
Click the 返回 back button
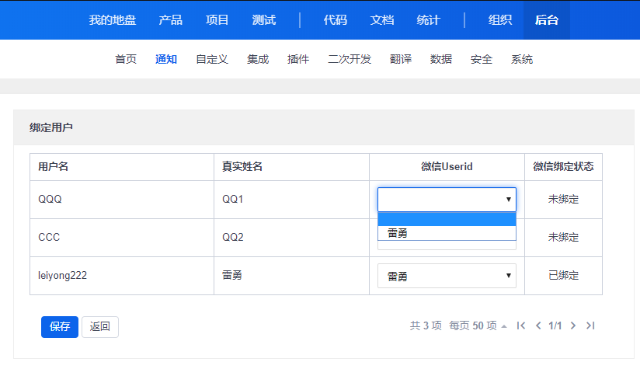tap(100, 327)
